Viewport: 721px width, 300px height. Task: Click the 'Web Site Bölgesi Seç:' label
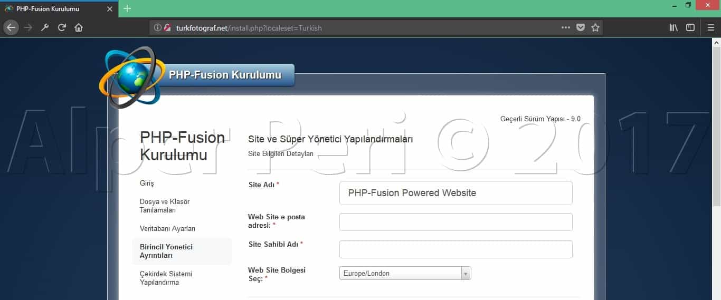click(277, 274)
